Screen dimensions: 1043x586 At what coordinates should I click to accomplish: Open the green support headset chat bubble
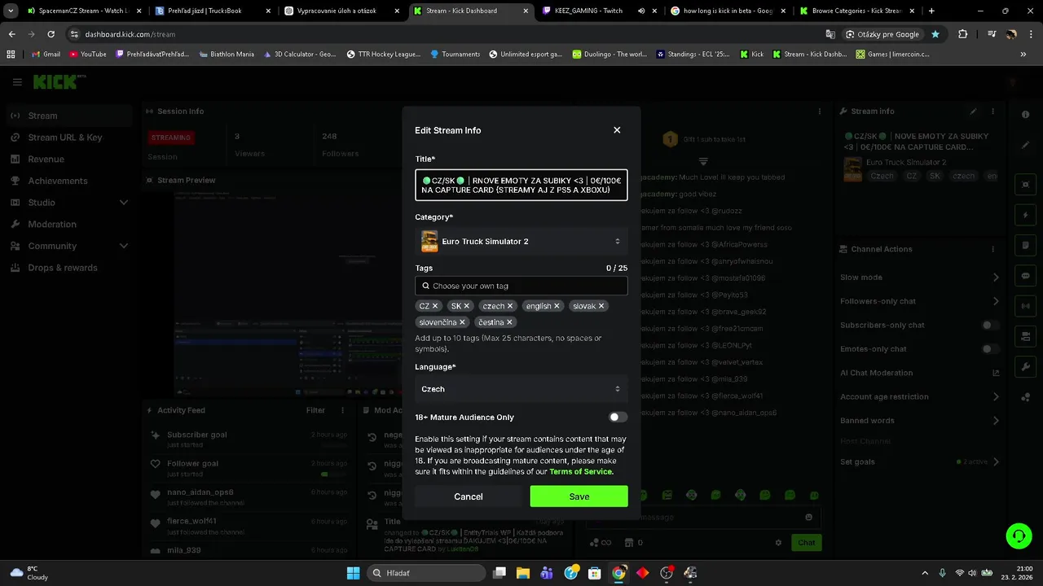point(1019,536)
